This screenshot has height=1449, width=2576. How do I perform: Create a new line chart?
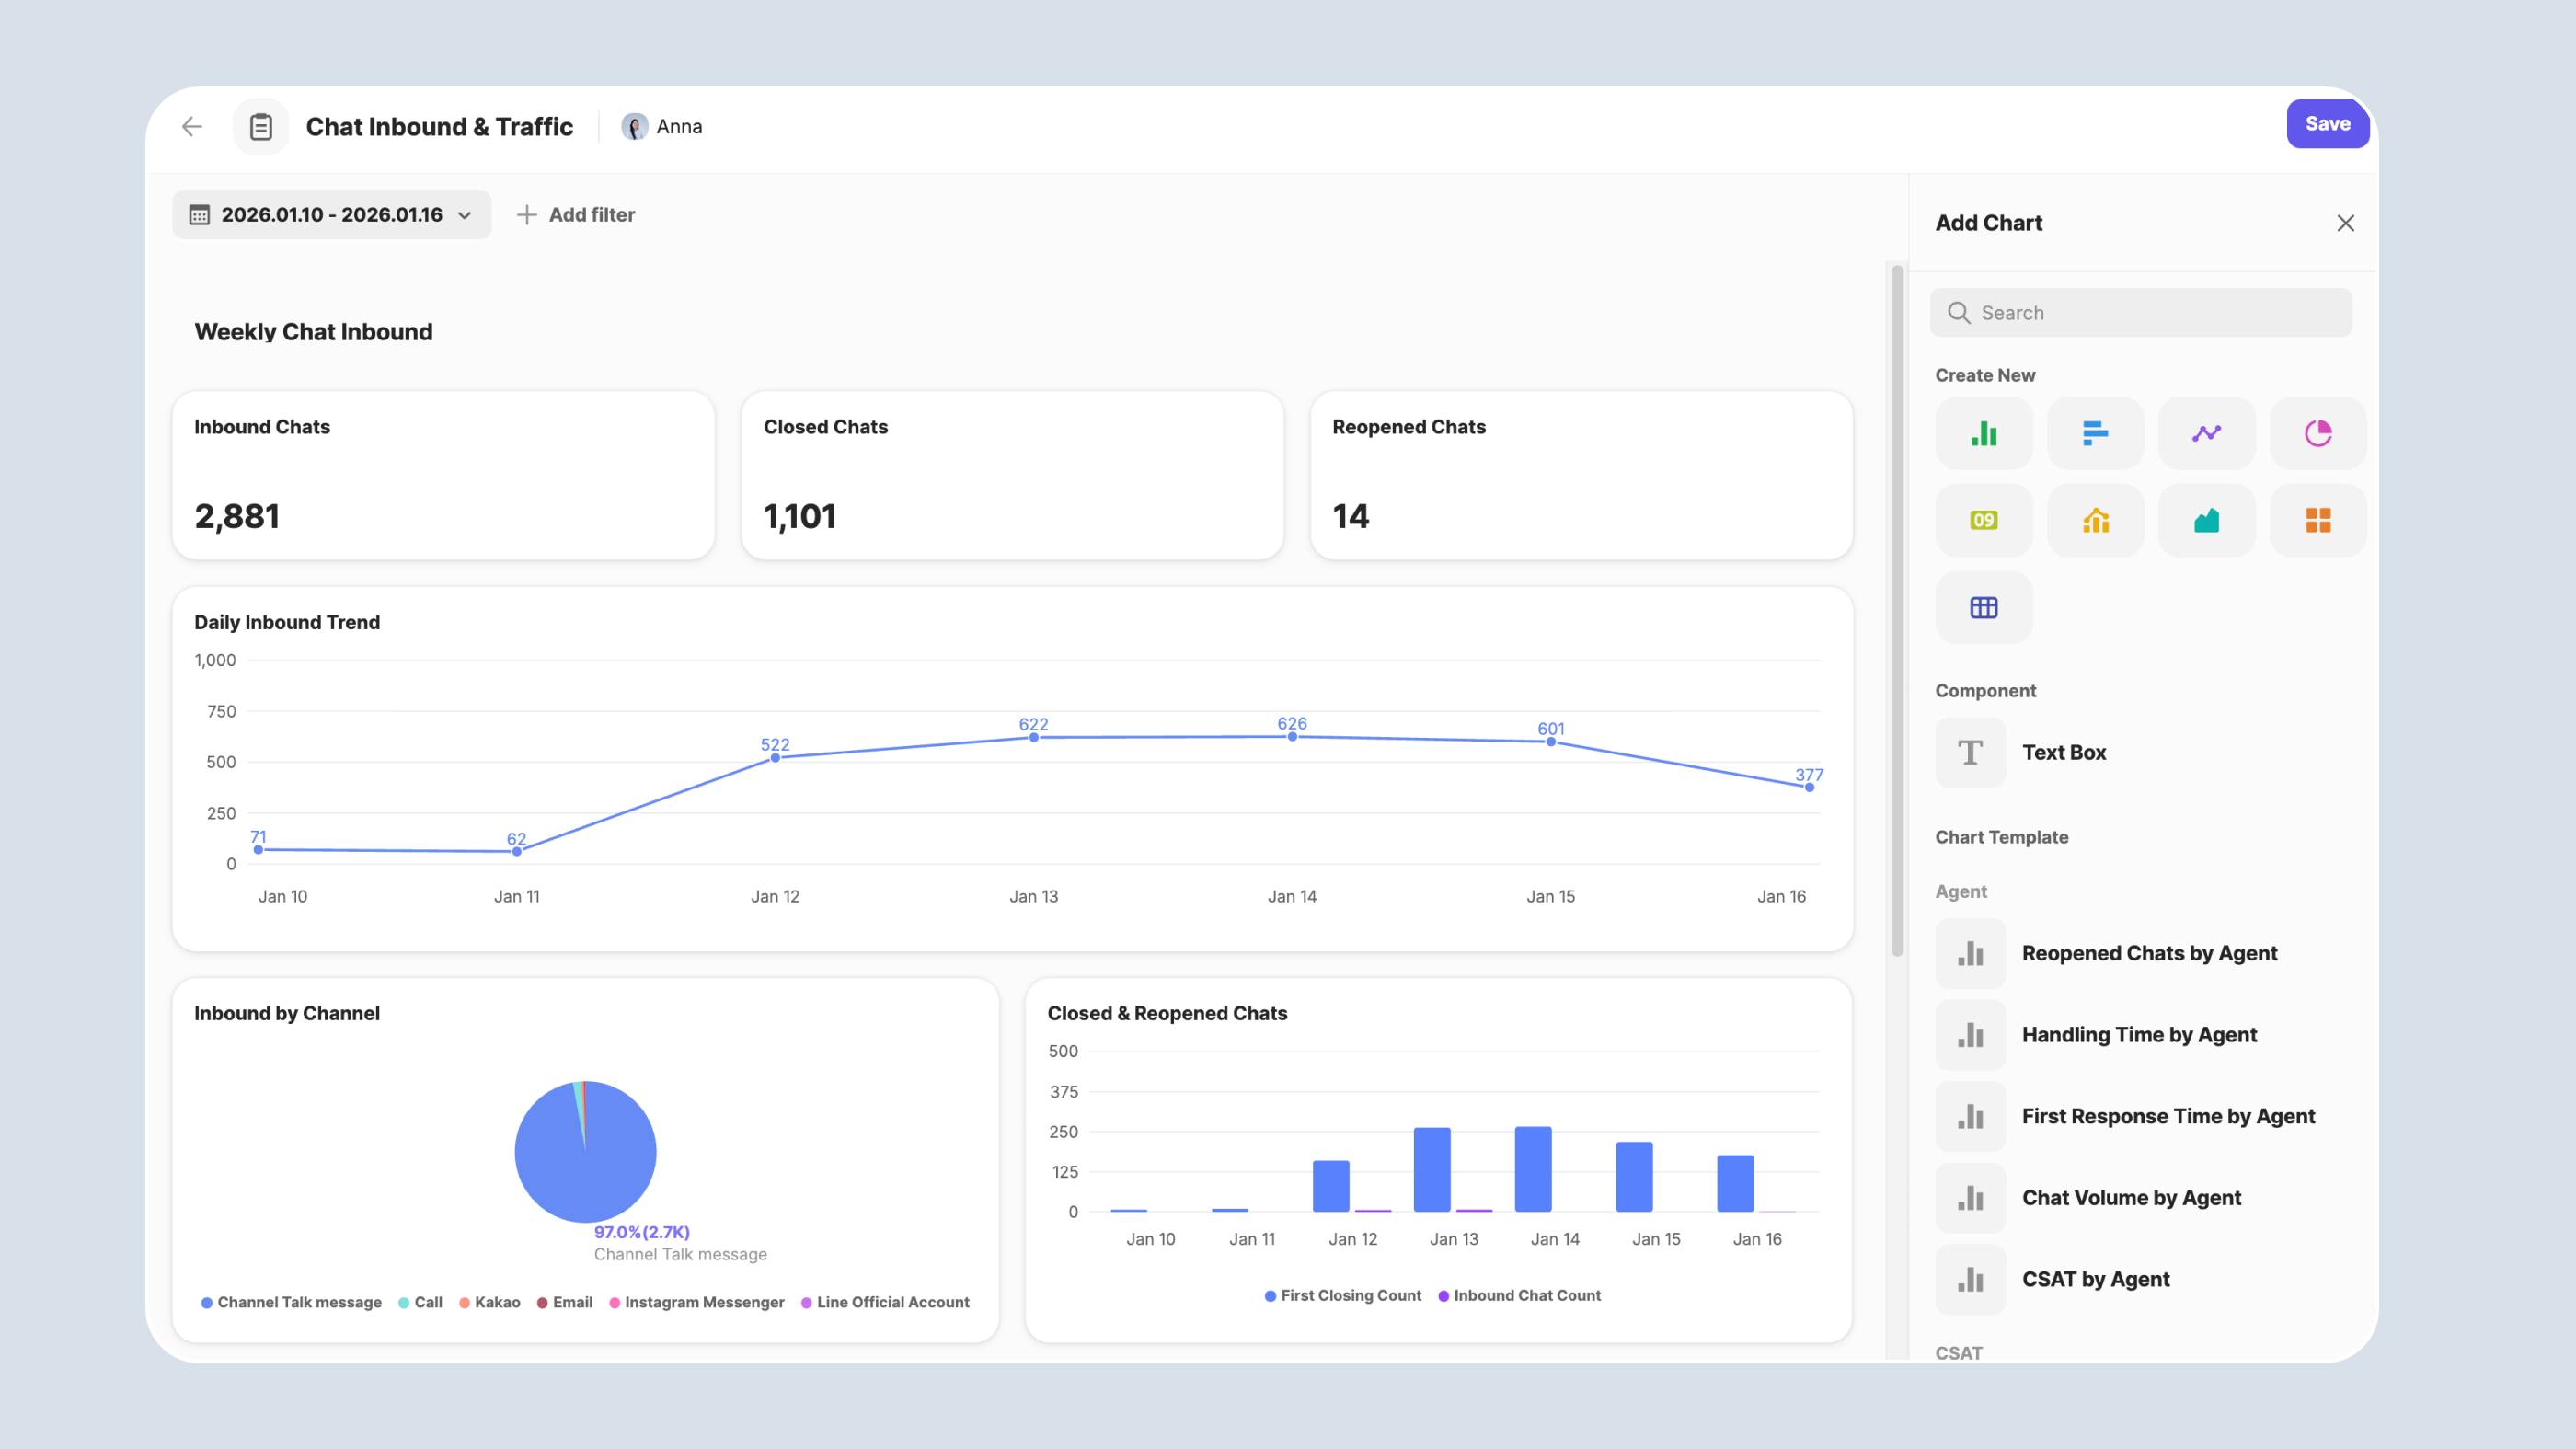pos(2206,433)
